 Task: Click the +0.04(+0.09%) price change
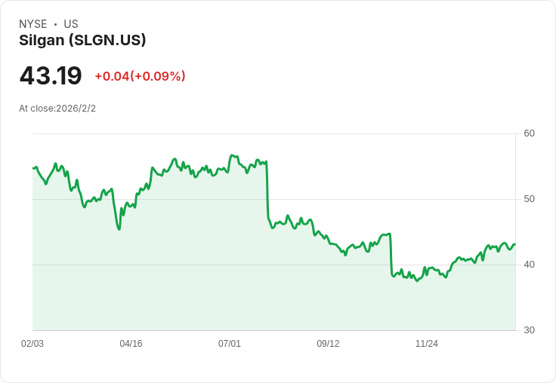click(x=140, y=76)
